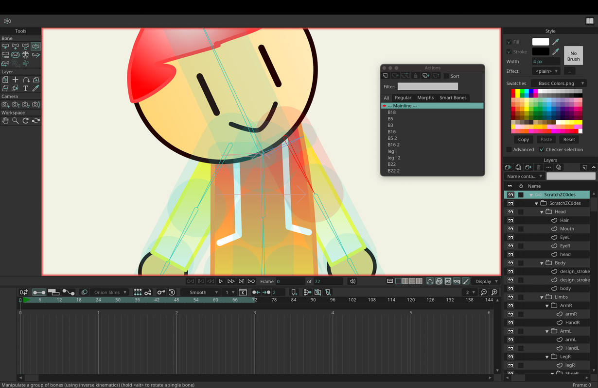
Task: Open the Display quality dropdown
Action: point(486,281)
